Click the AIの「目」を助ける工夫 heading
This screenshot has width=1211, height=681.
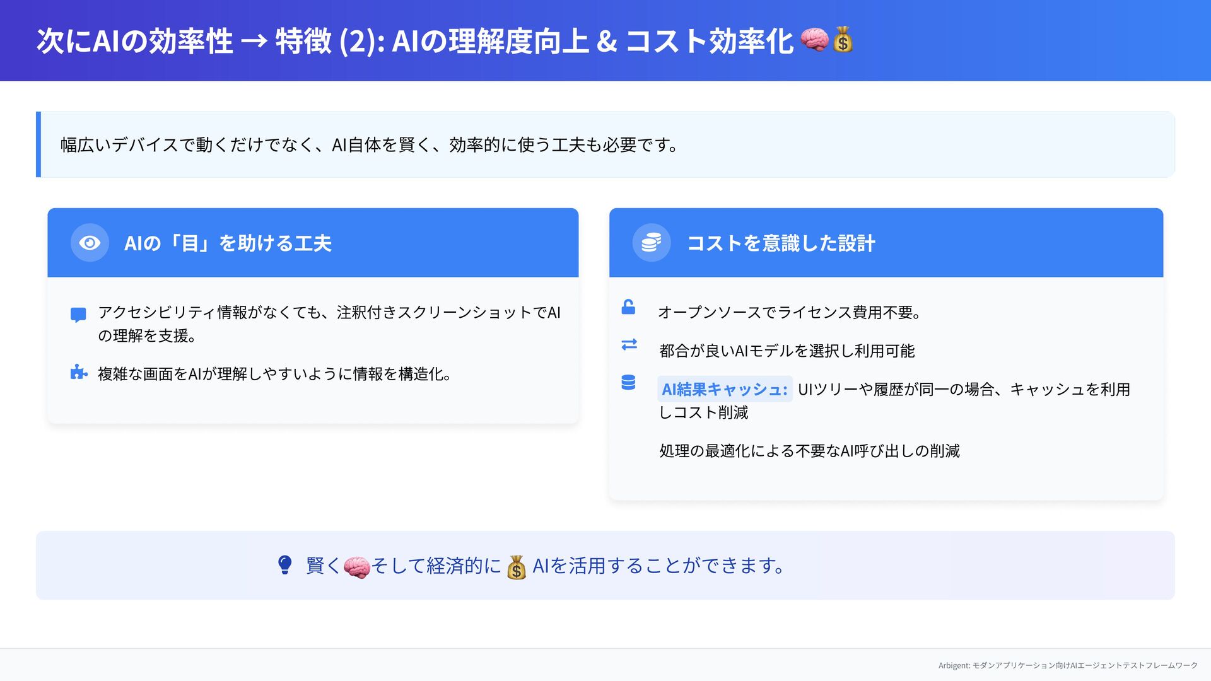(x=228, y=243)
